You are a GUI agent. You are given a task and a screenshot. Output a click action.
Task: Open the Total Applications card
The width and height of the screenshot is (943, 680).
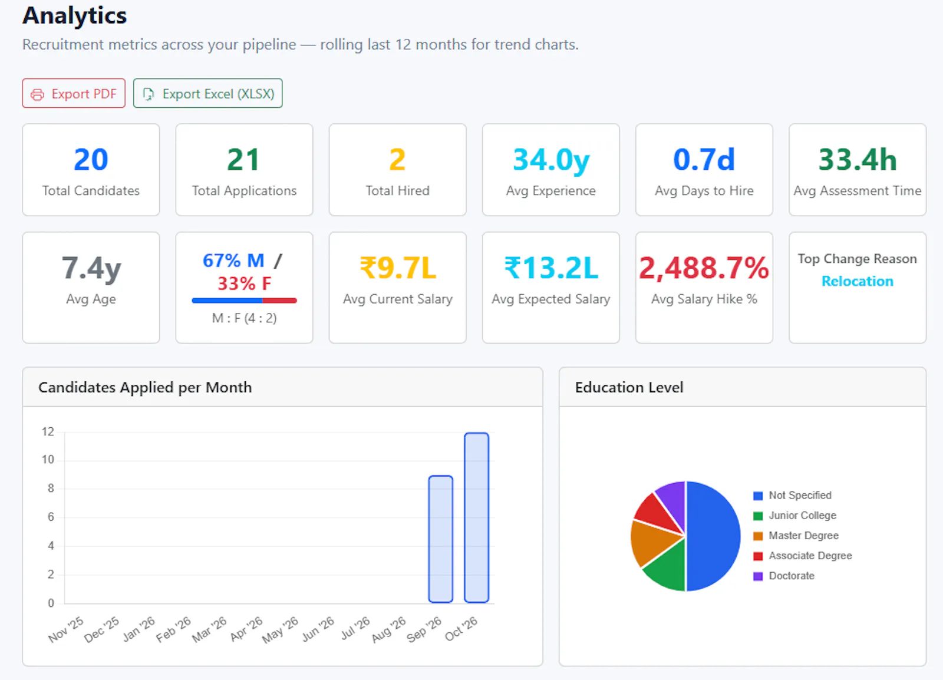(244, 170)
